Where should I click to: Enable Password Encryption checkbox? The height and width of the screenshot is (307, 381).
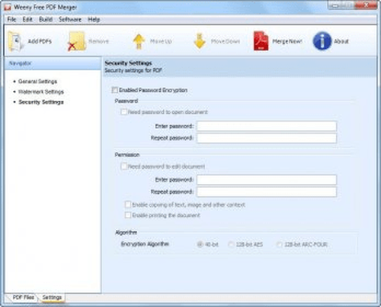tap(115, 90)
